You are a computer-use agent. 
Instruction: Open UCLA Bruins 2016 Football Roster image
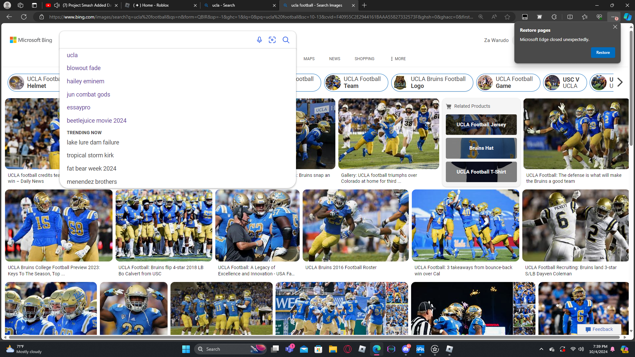click(356, 225)
